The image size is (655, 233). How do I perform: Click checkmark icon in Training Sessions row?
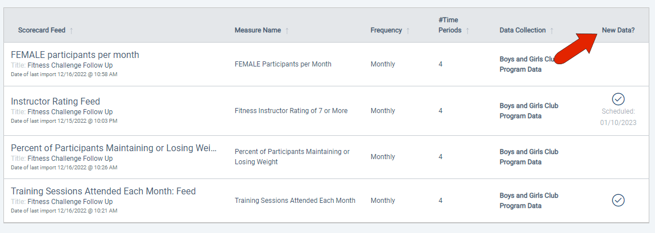(618, 200)
